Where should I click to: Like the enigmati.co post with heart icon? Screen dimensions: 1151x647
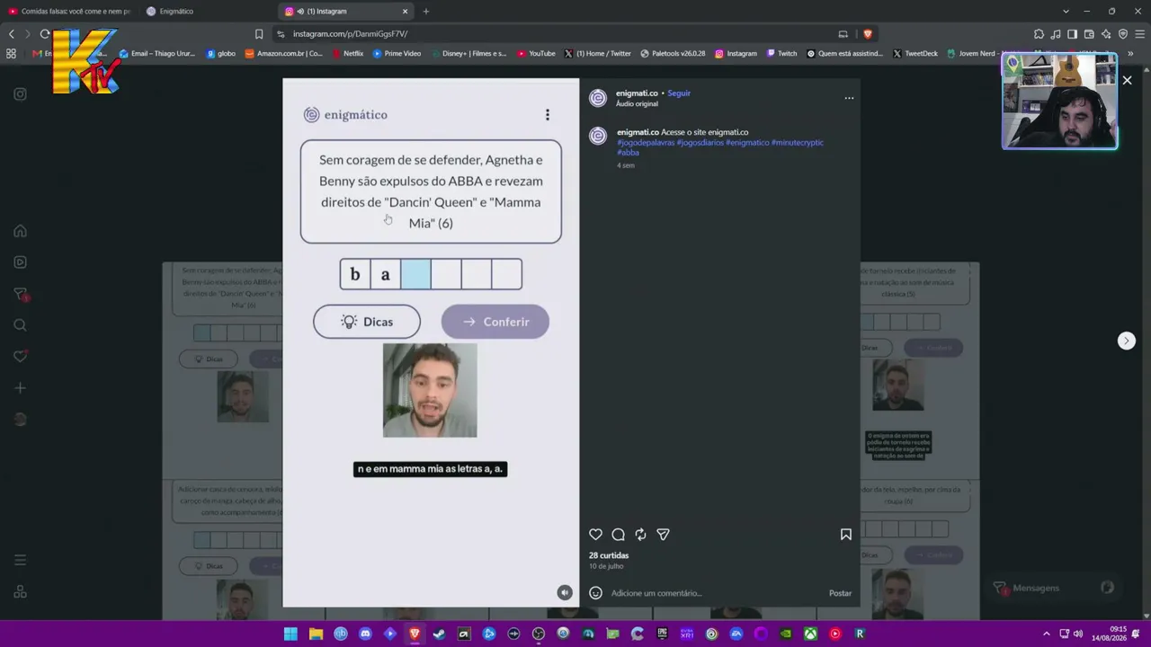coord(595,535)
